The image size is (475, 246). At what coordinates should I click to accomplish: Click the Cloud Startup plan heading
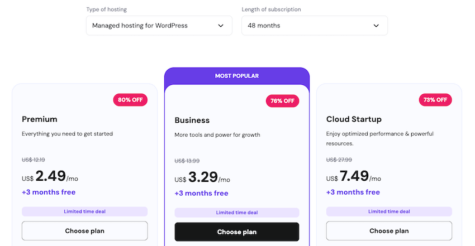tap(354, 119)
